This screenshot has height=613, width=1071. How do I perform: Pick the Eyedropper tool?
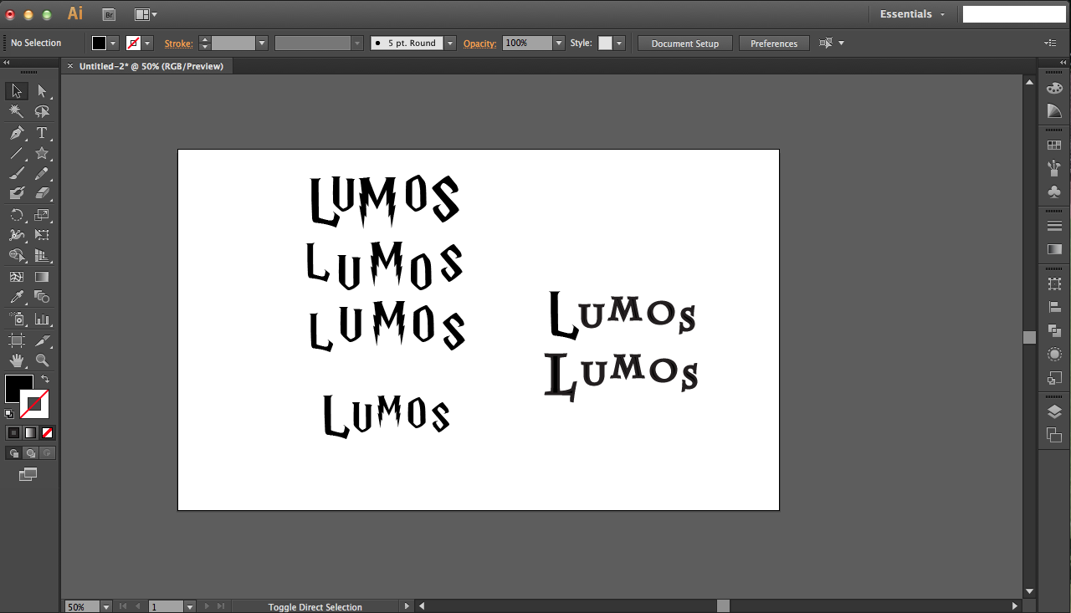(17, 297)
